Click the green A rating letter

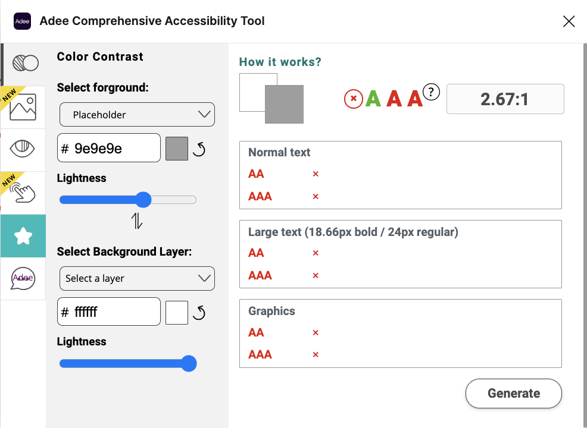[373, 99]
